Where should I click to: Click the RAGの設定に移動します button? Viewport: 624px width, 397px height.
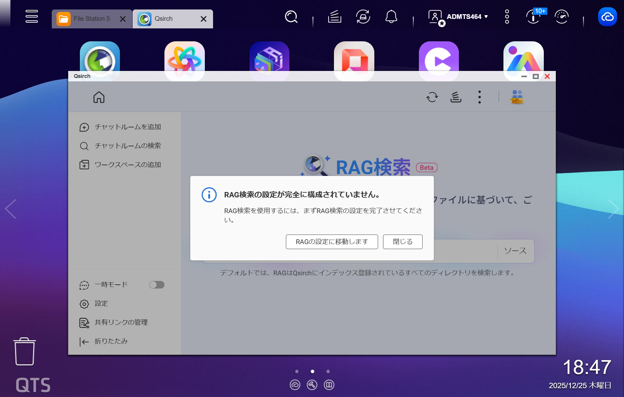click(332, 242)
